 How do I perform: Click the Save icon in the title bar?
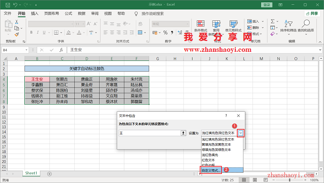point(8,5)
